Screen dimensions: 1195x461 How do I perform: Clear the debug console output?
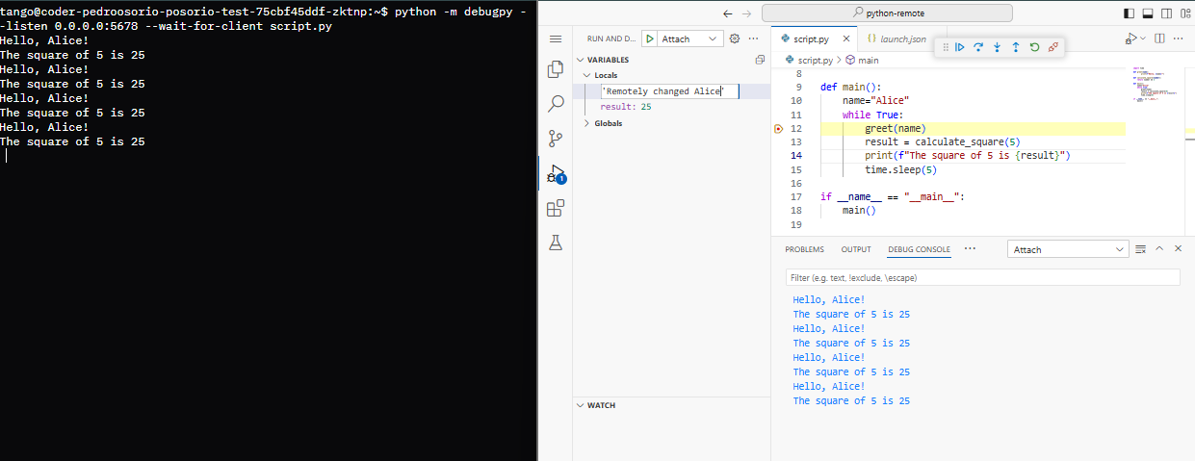[x=1140, y=249]
